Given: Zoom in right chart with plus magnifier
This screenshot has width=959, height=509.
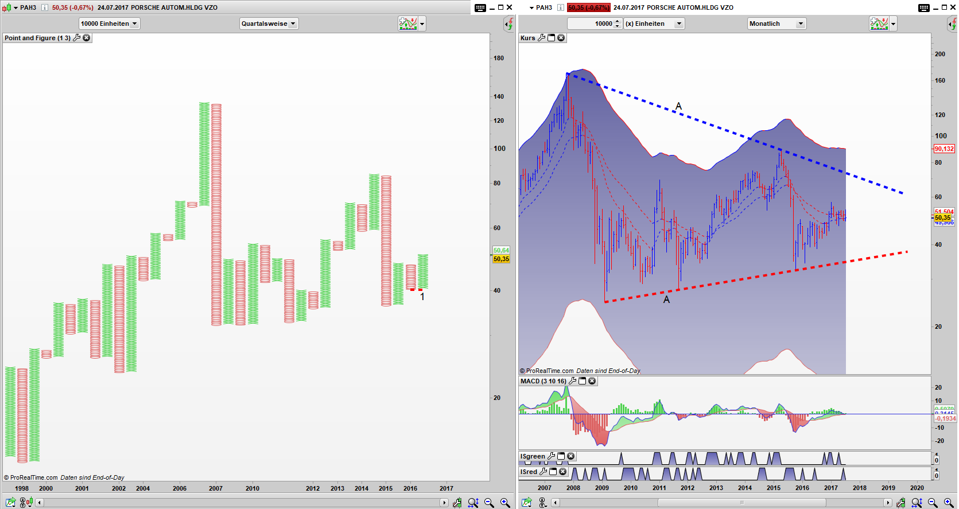Looking at the screenshot, I should (949, 503).
